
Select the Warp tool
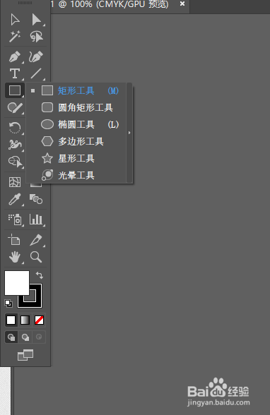click(15, 145)
